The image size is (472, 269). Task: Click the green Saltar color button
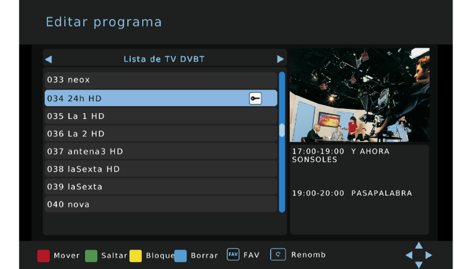(91, 256)
